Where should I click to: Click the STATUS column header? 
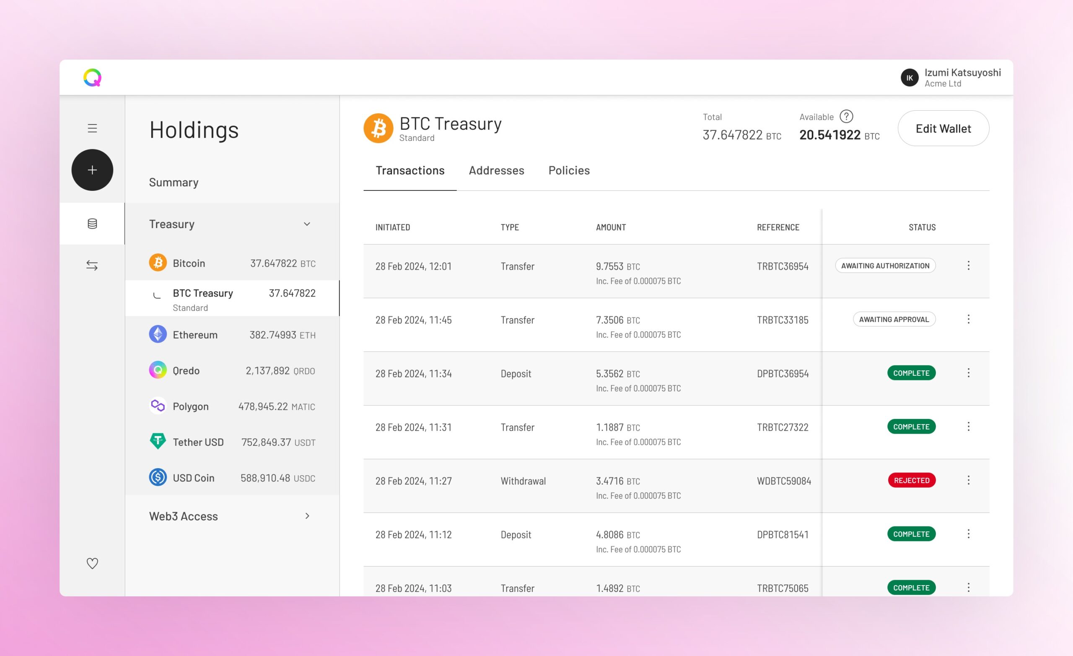[922, 227]
